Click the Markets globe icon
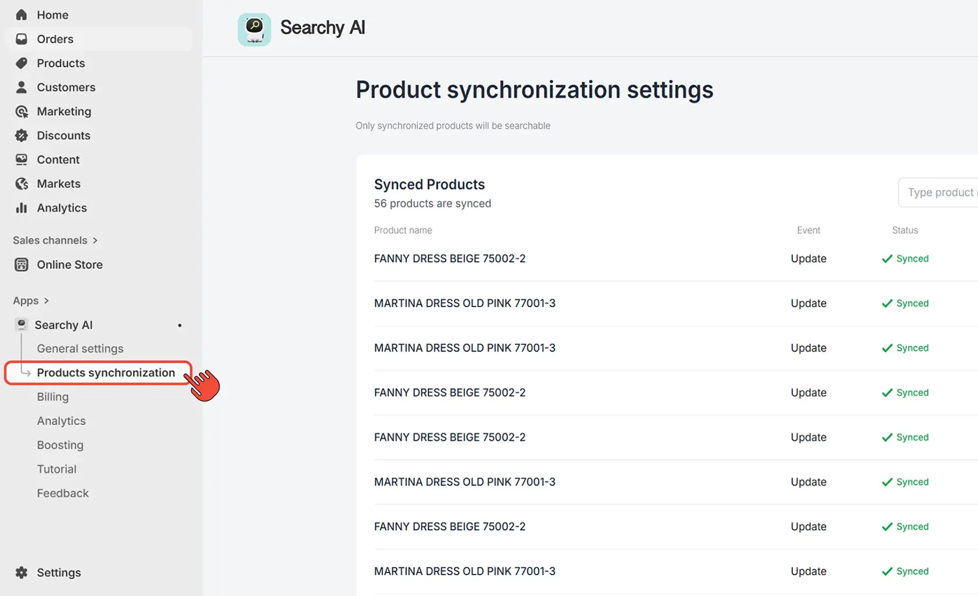The width and height of the screenshot is (978, 596). pos(21,183)
